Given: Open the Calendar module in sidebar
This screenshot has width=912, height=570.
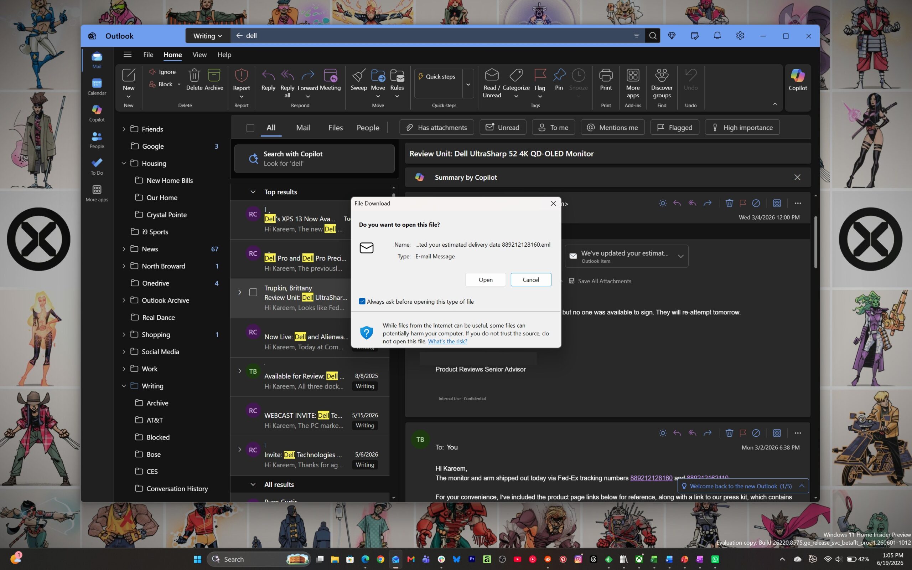Looking at the screenshot, I should coord(97,86).
